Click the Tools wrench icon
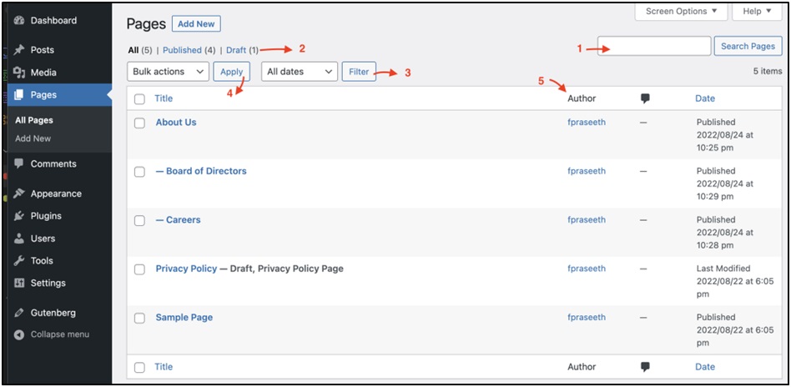Screen dimensions: 791x387 [19, 261]
